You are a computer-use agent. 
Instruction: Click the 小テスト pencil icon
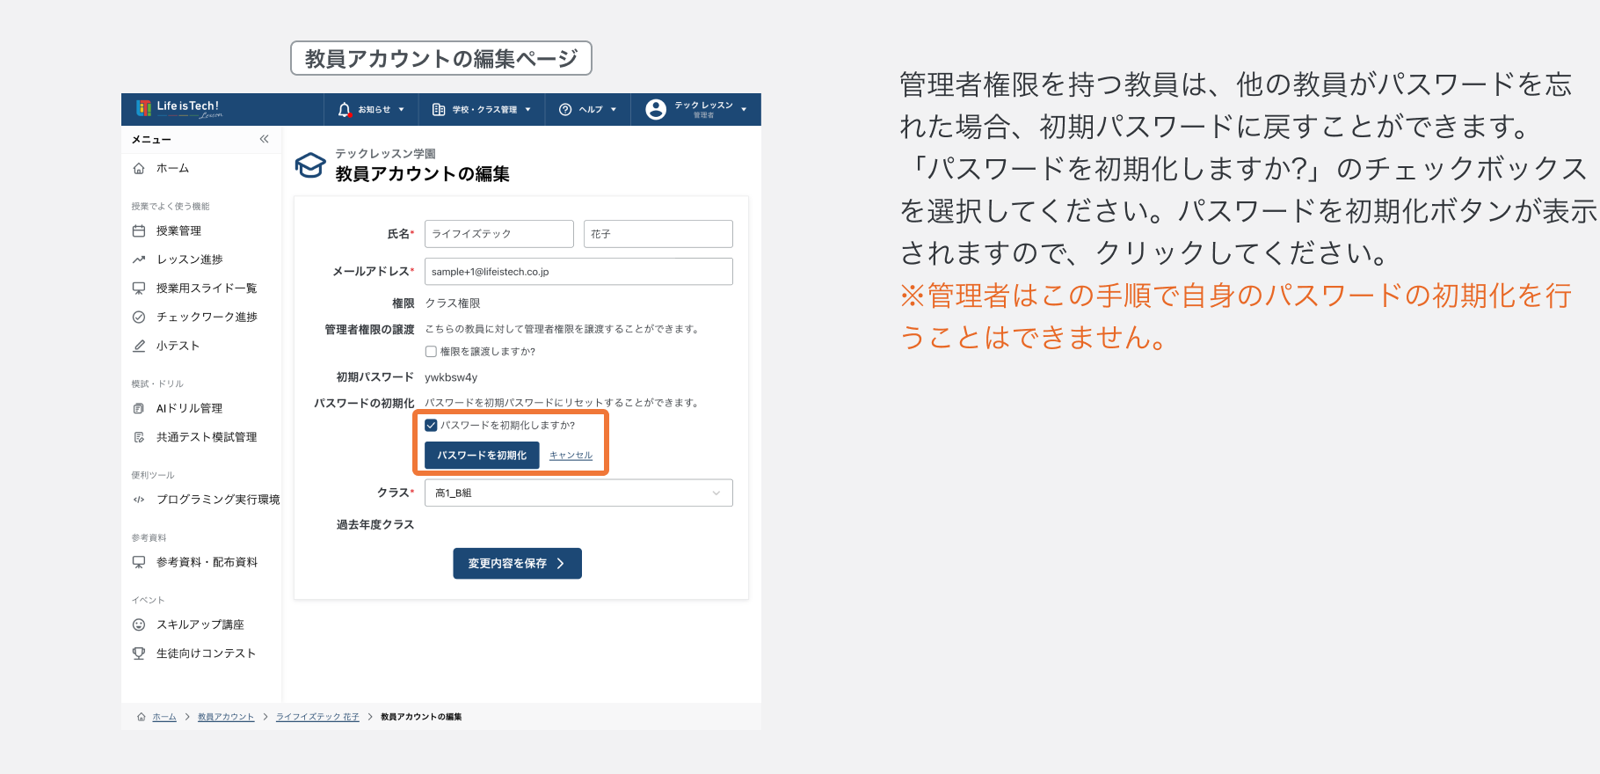pyautogui.click(x=139, y=346)
